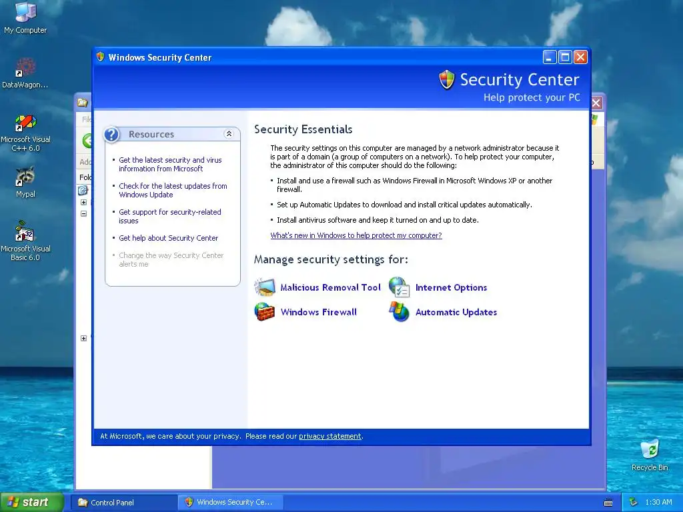
Task: Open My Computer desktop icon
Action: coord(25,18)
